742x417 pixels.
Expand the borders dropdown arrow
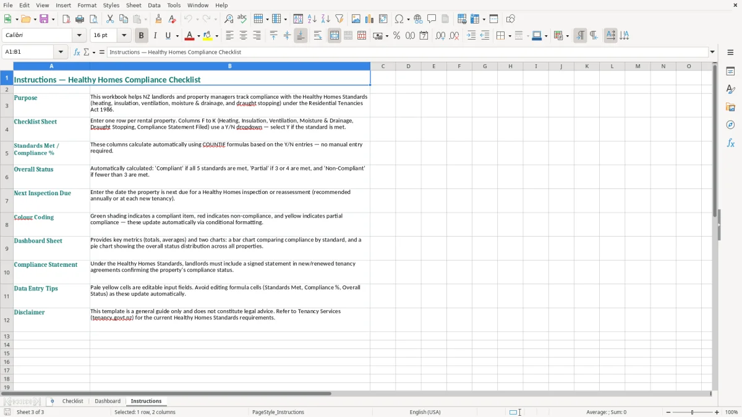(x=509, y=36)
